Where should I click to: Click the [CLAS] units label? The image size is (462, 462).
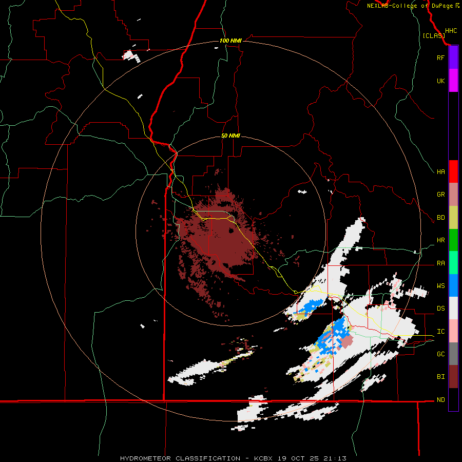coord(434,35)
